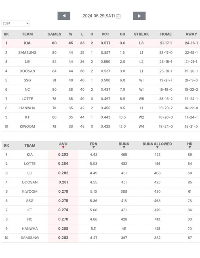The width and height of the screenshot is (200, 258).
Task: Select DOOSAN in the standings table
Action: point(27,71)
